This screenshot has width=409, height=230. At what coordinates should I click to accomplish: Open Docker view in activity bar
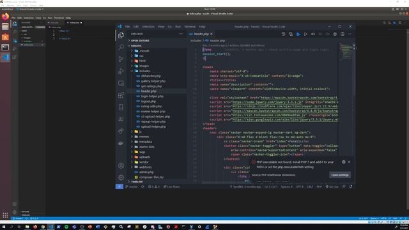click(121, 143)
